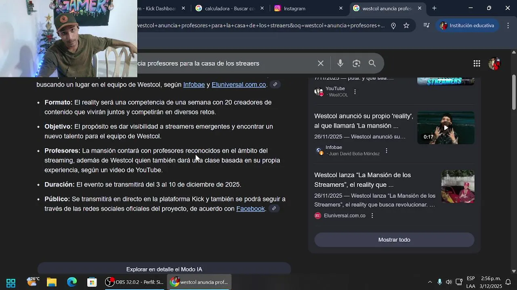The image size is (517, 290).
Task: Open Microsoft Store from taskbar
Action: pyautogui.click(x=92, y=282)
